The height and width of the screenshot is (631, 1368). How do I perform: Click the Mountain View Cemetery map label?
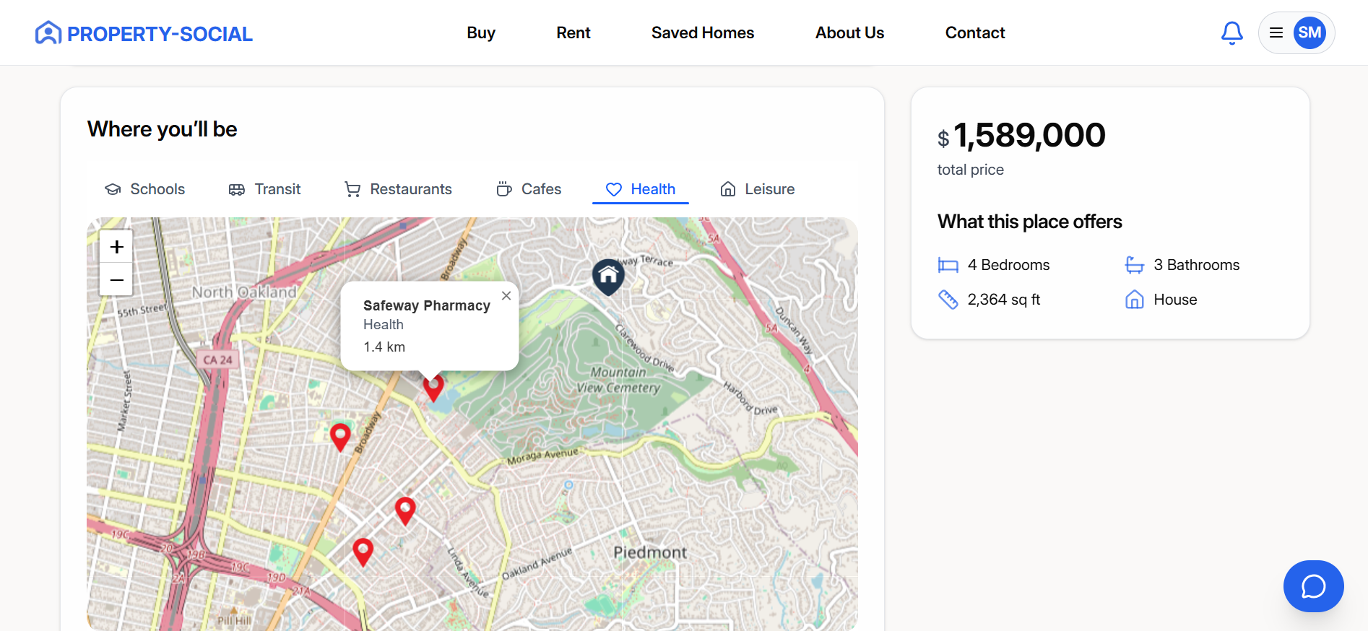pos(618,380)
